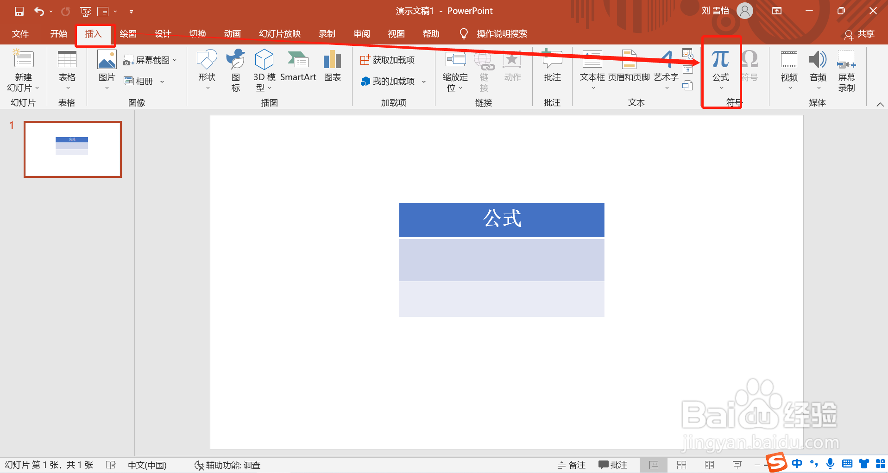Start slideshow from beginning icon in title bar
The image size is (888, 473).
point(86,11)
